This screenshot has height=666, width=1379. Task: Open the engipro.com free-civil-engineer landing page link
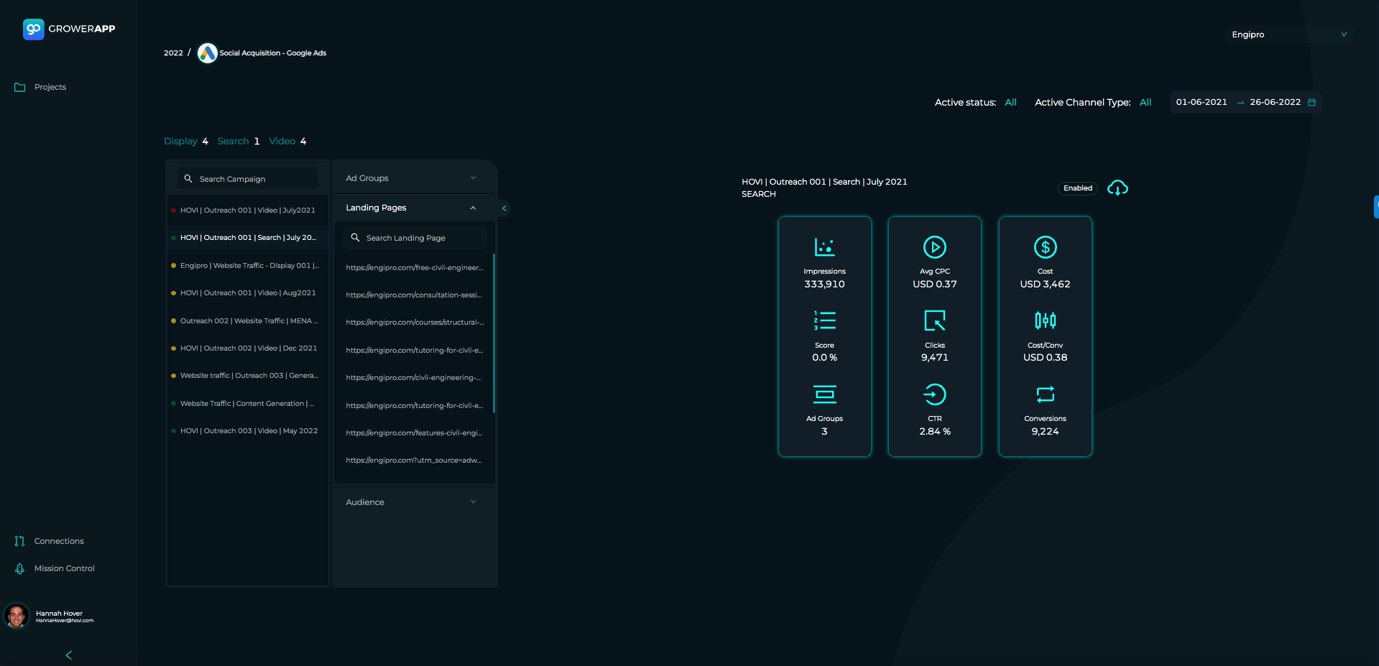pos(414,267)
